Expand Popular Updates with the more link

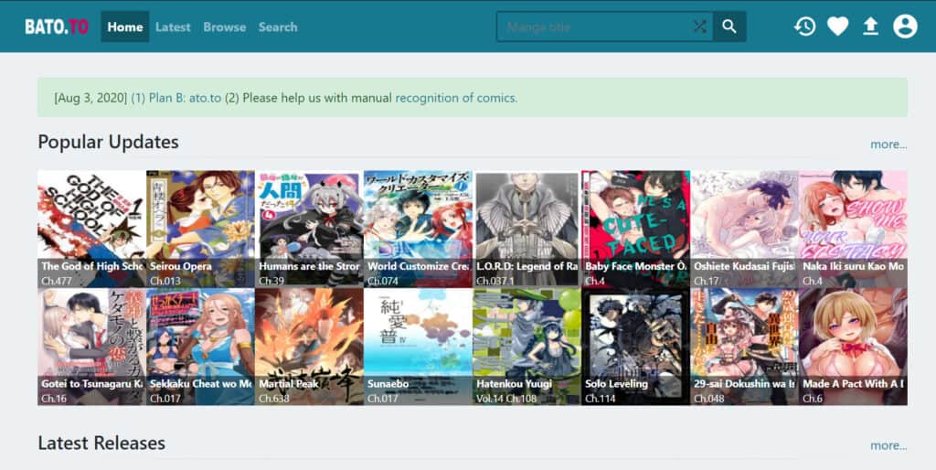888,144
